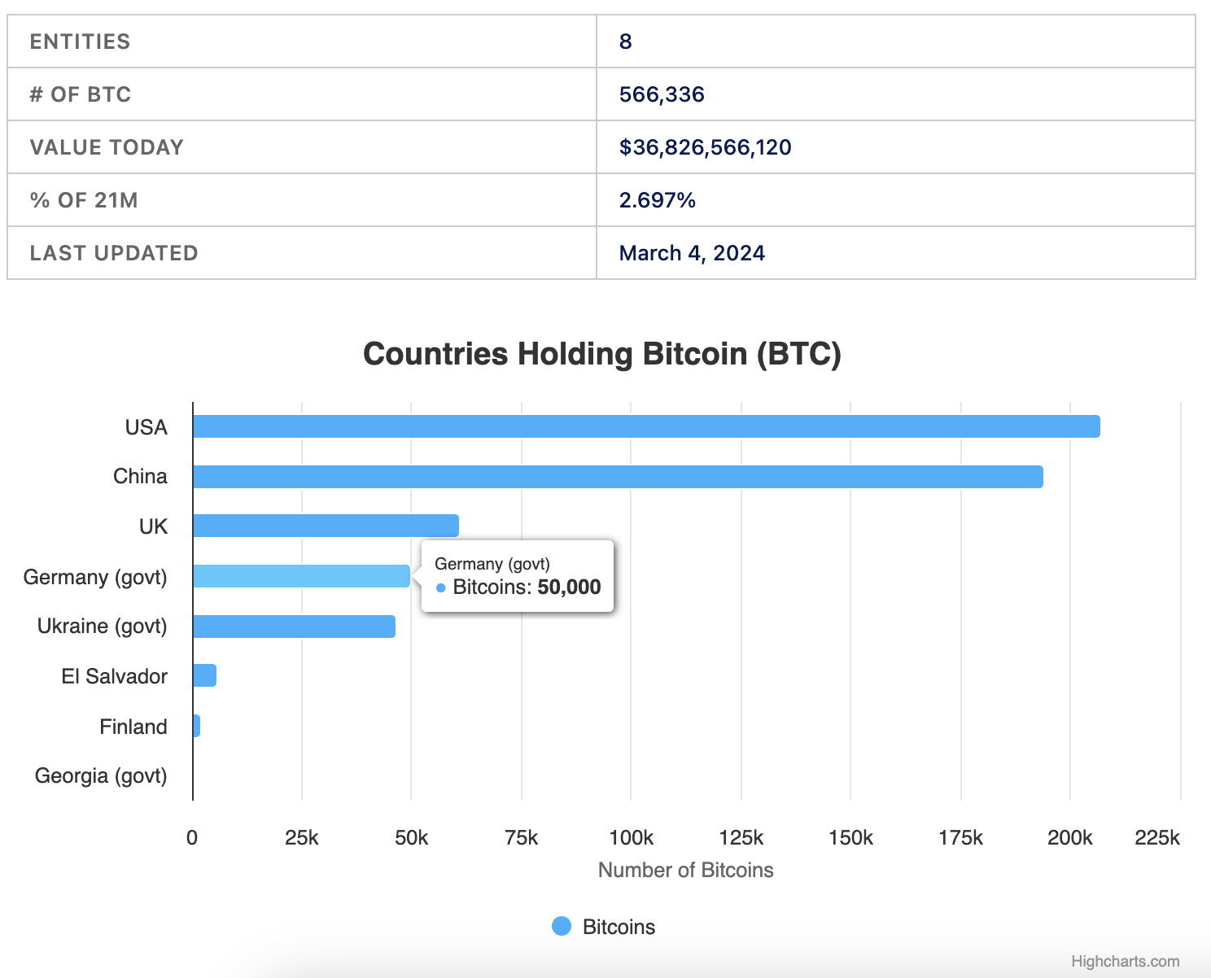Image resolution: width=1211 pixels, height=978 pixels.
Task: Select the Ukraine (govt) bar
Action: click(294, 627)
